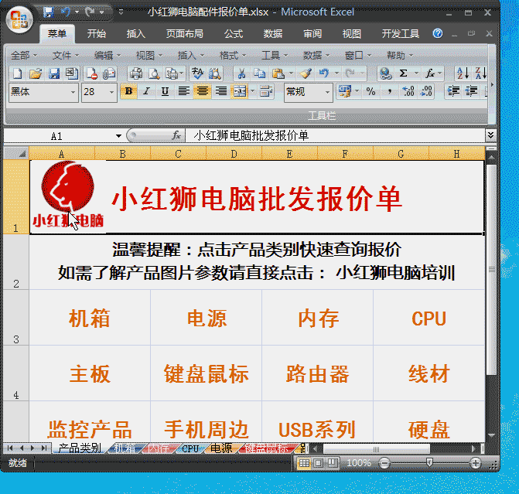The width and height of the screenshot is (519, 494).
Task: Switch to Normal view in the status bar
Action: pos(304,463)
